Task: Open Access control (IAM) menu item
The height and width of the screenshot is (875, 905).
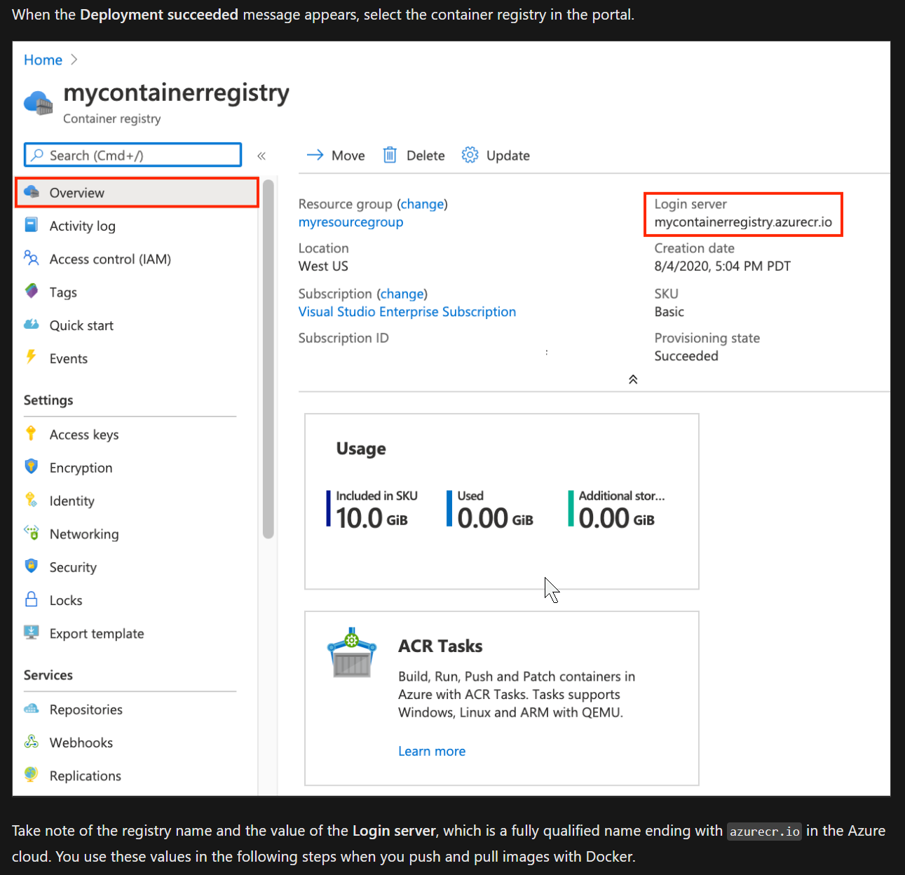Action: coord(110,259)
